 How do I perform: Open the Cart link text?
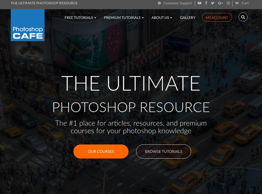[245, 3]
